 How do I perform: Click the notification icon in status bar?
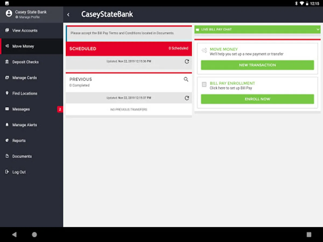click(7, 3)
